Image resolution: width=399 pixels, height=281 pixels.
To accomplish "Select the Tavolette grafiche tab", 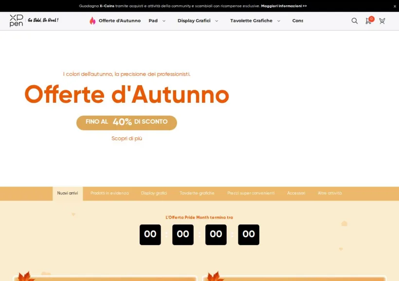I will [x=197, y=193].
